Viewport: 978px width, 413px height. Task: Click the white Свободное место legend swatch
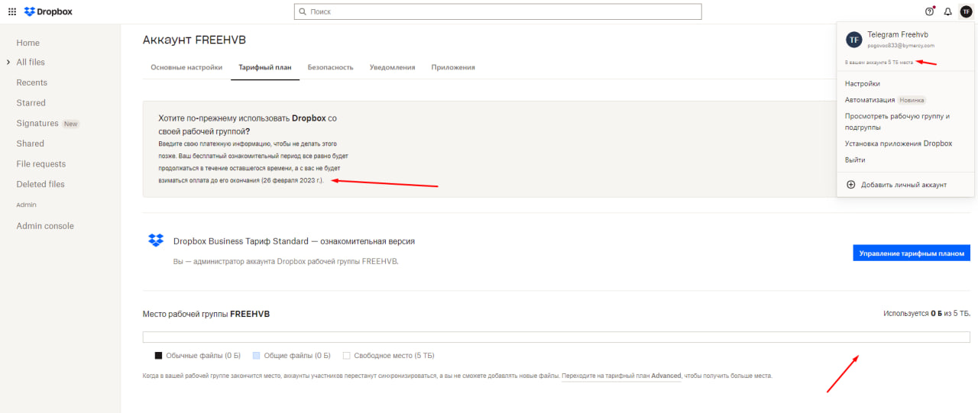347,356
